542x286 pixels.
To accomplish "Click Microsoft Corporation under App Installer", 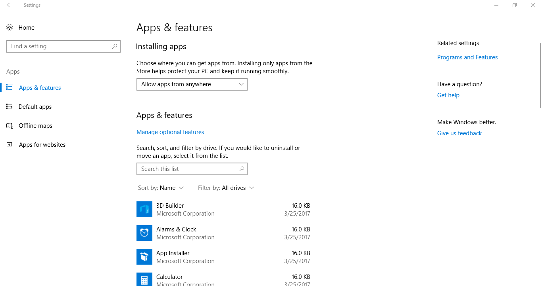I will 185,261.
